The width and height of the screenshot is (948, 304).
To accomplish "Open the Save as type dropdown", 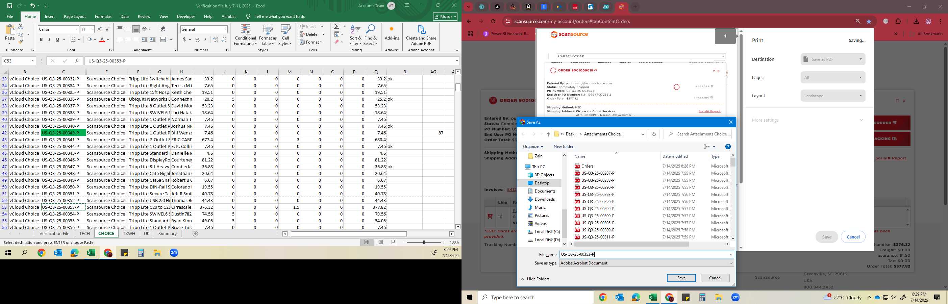I will coord(646,263).
